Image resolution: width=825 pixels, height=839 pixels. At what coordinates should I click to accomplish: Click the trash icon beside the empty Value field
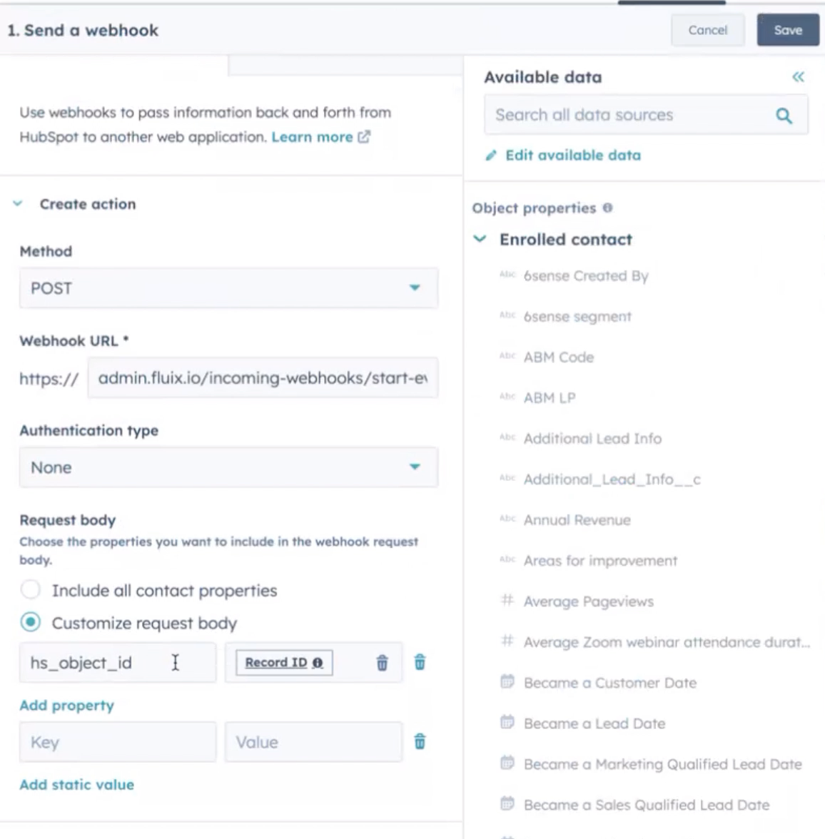pos(420,742)
